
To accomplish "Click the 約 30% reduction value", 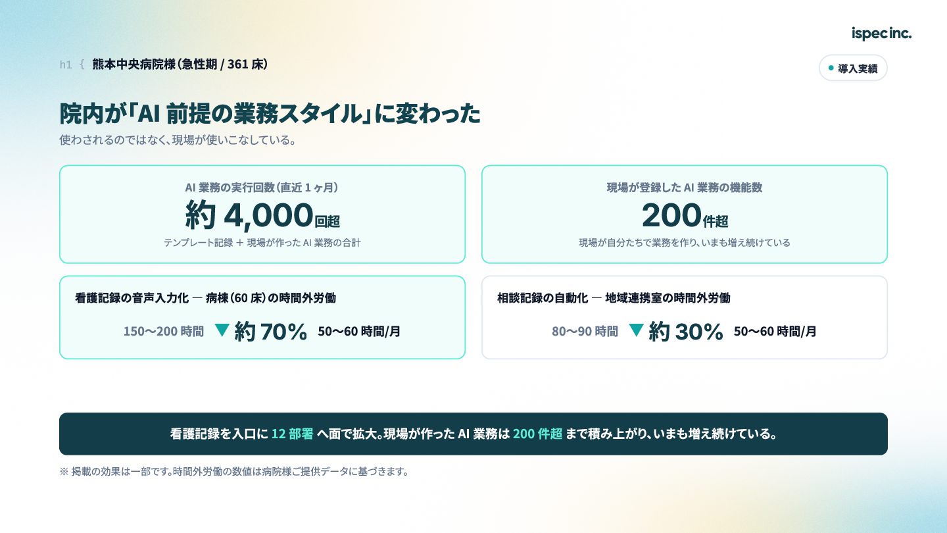I will click(x=686, y=332).
